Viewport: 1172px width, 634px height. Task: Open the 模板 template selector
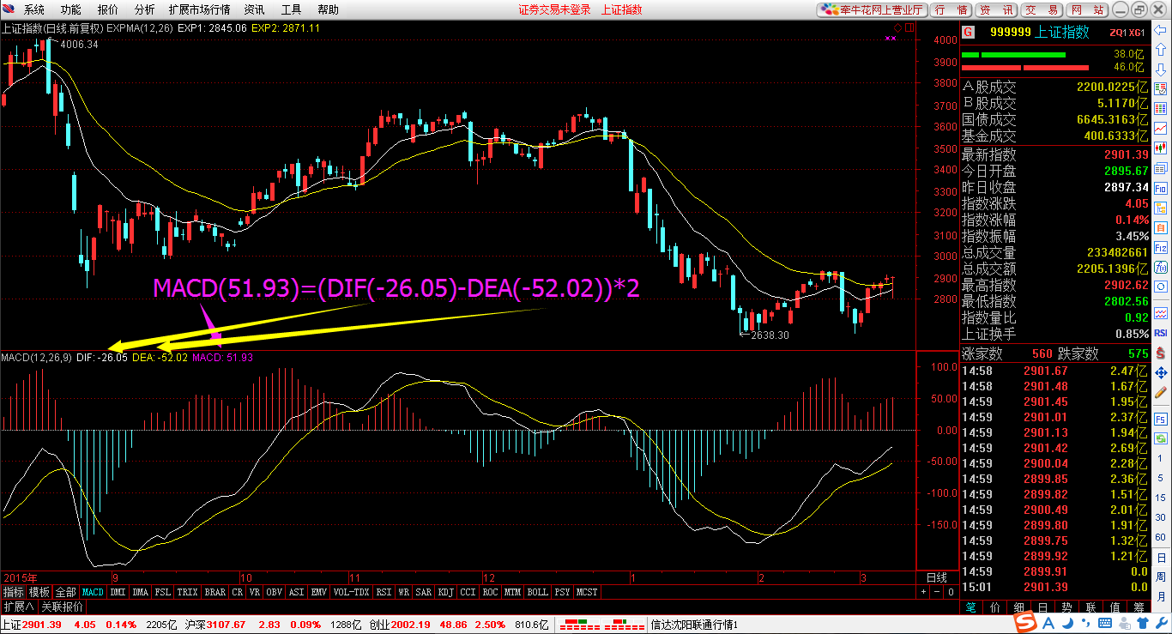pos(39,592)
